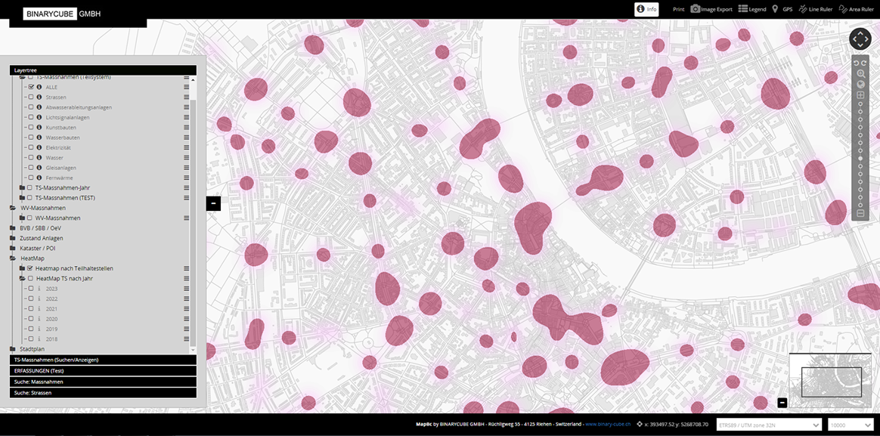Show the map Legend
Screen dimensions: 880x436
pos(752,9)
